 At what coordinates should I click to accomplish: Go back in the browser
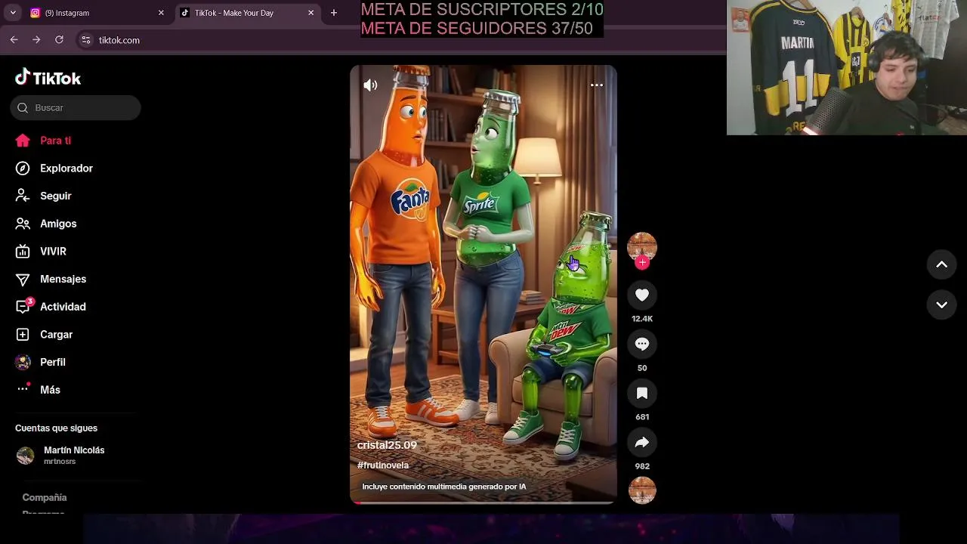point(14,40)
